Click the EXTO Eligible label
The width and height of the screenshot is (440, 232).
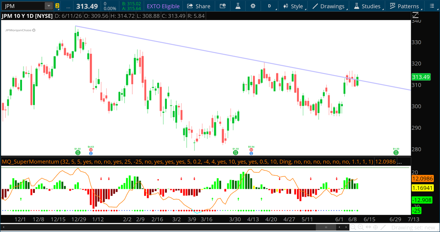(x=163, y=6)
